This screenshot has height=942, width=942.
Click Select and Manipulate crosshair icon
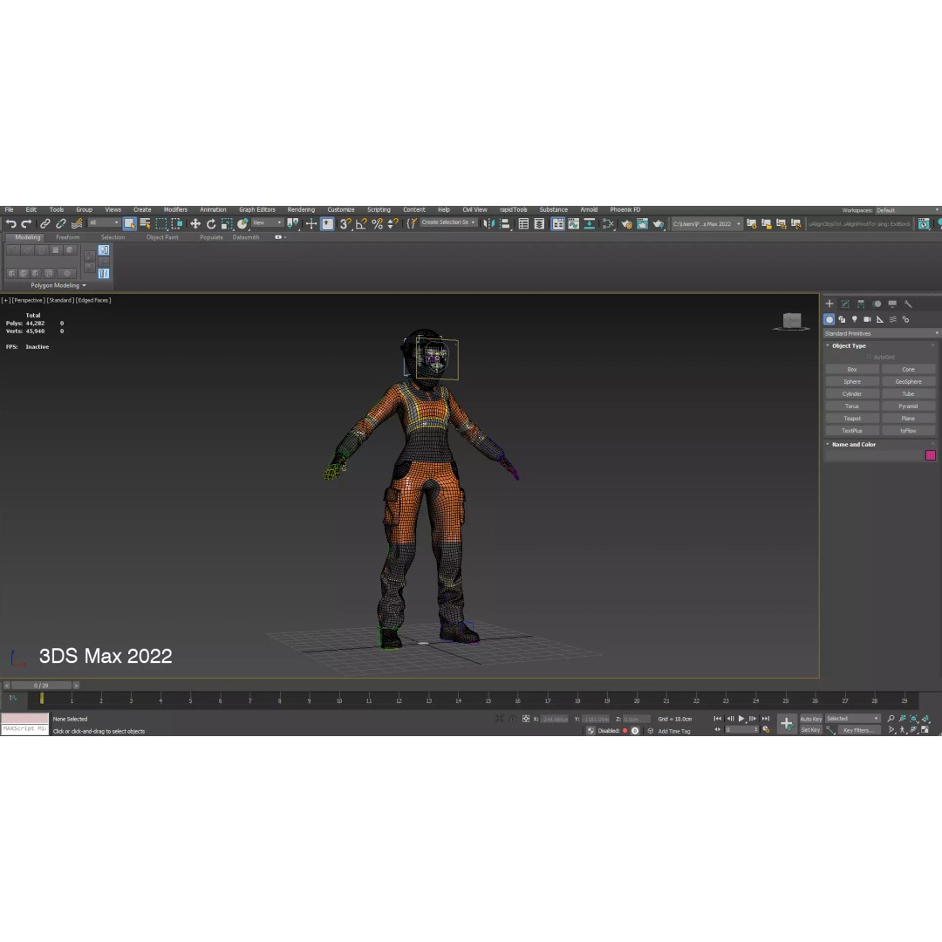click(311, 223)
